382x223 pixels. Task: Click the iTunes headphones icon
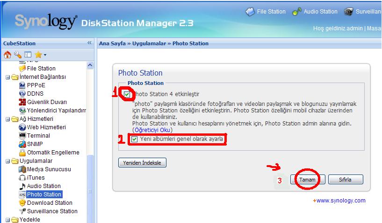click(22, 178)
